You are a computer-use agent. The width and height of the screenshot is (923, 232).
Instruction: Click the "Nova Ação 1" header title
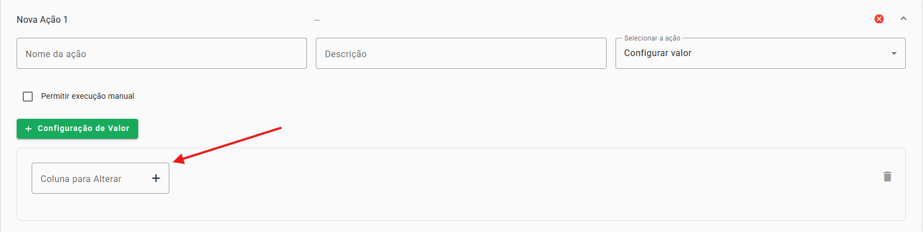click(42, 20)
